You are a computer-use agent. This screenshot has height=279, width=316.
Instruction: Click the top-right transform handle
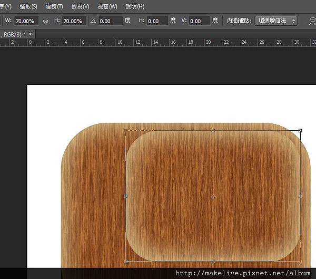[300, 130]
